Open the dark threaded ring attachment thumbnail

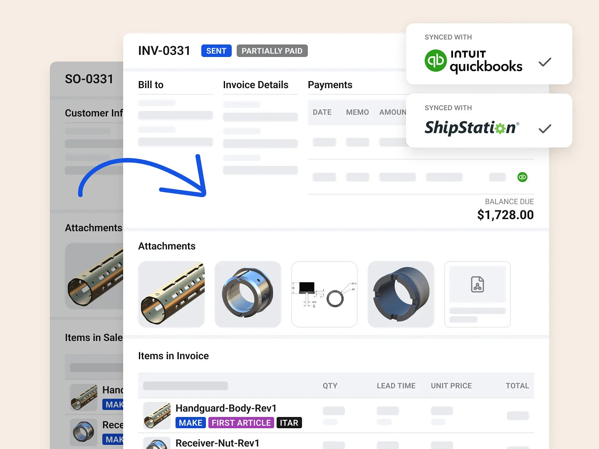click(401, 294)
